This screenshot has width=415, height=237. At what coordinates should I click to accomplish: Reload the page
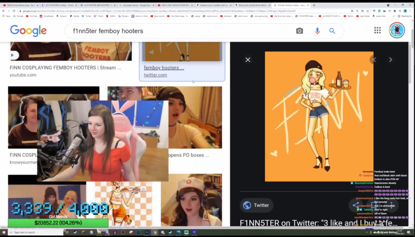[14, 11]
